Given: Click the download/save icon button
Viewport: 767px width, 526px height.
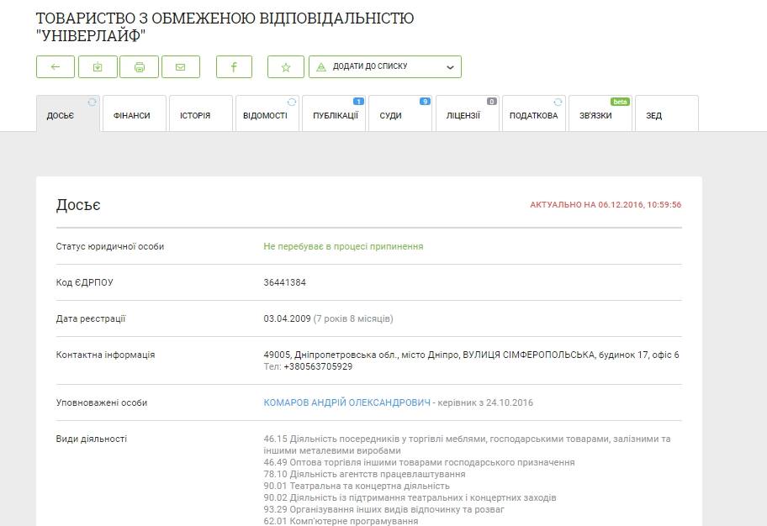Looking at the screenshot, I should tap(98, 67).
